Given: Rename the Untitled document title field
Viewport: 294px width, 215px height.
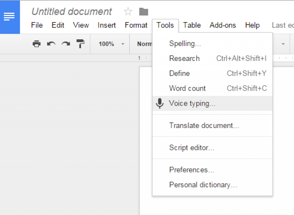Looking at the screenshot, I should [x=71, y=11].
